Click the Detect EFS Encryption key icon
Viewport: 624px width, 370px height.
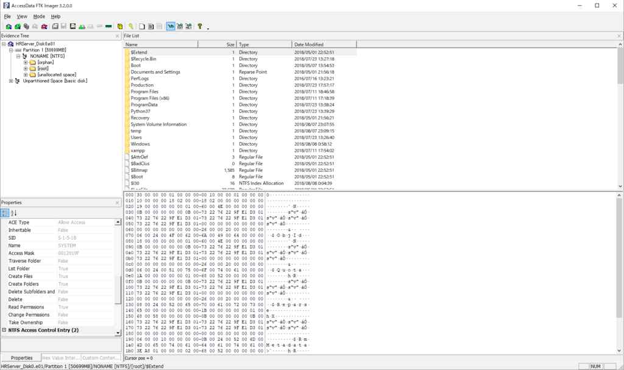pos(131,26)
